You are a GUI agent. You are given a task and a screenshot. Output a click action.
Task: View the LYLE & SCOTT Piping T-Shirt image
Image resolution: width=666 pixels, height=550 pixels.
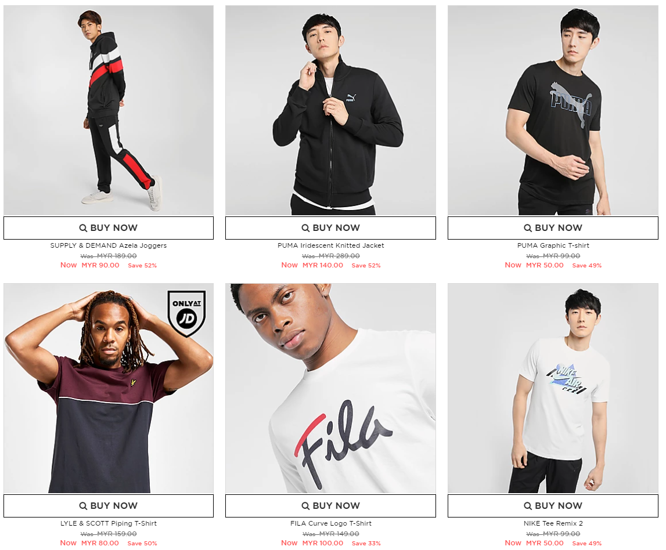[109, 388]
